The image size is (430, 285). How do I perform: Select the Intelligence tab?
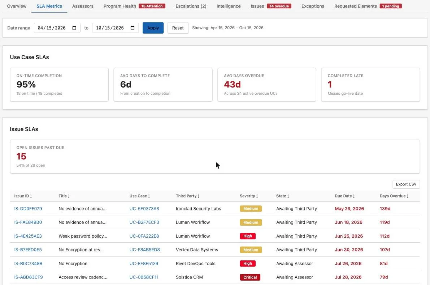(x=229, y=6)
